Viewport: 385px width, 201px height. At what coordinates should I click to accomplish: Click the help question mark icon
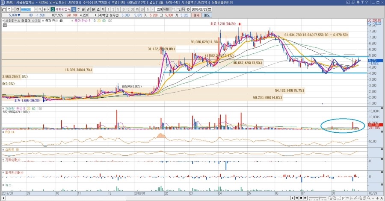366,3
